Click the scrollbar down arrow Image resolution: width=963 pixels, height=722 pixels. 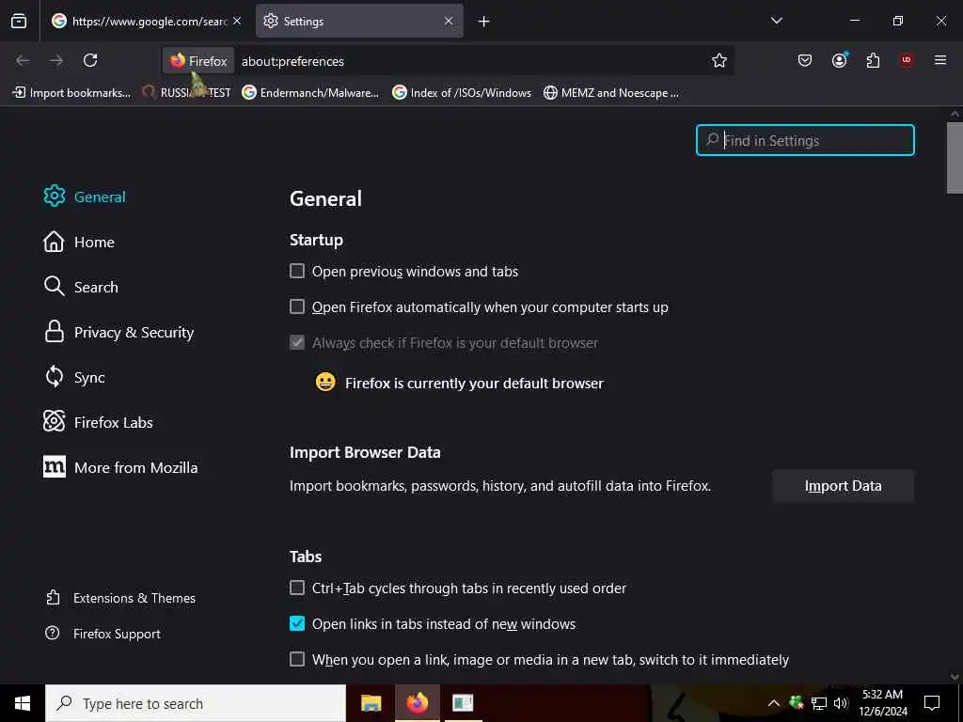point(955,677)
